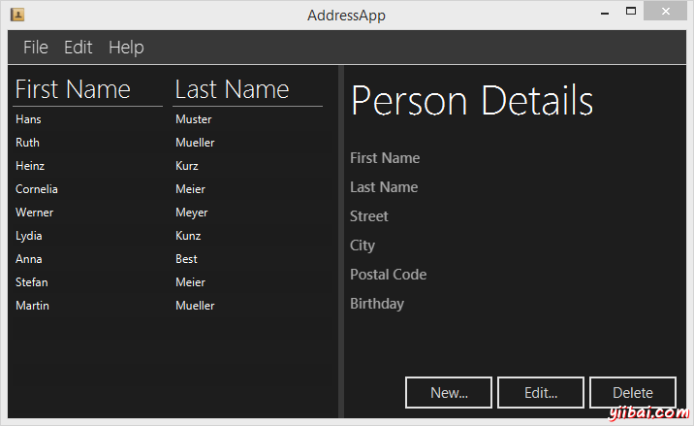
Task: Open the Edit menu
Action: click(79, 48)
